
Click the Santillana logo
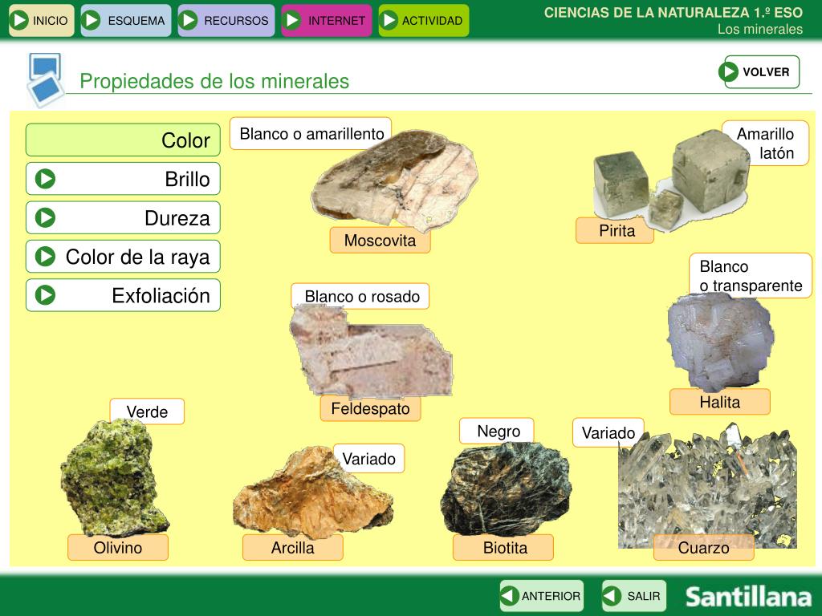click(x=748, y=597)
